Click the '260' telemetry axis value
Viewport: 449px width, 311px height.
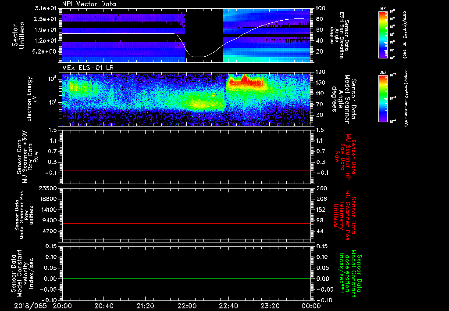coord(321,188)
